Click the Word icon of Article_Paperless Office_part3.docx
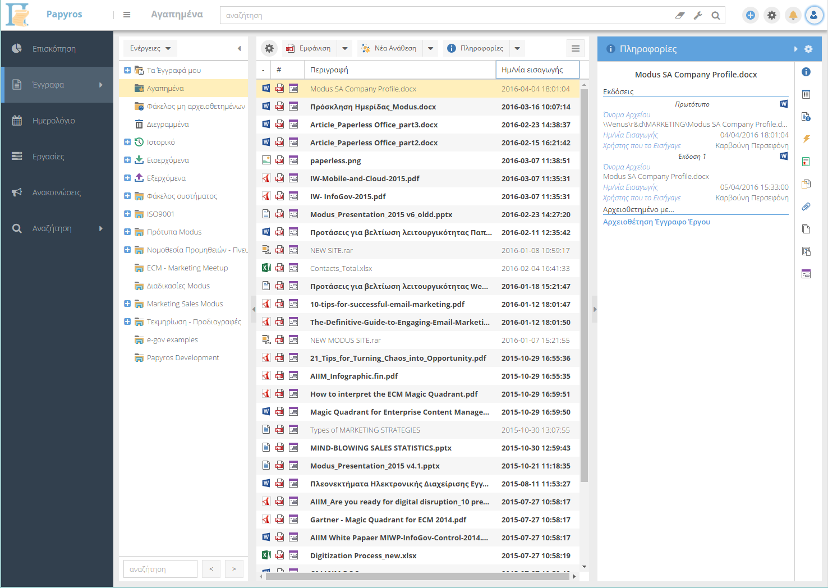The width and height of the screenshot is (828, 588). click(x=266, y=125)
